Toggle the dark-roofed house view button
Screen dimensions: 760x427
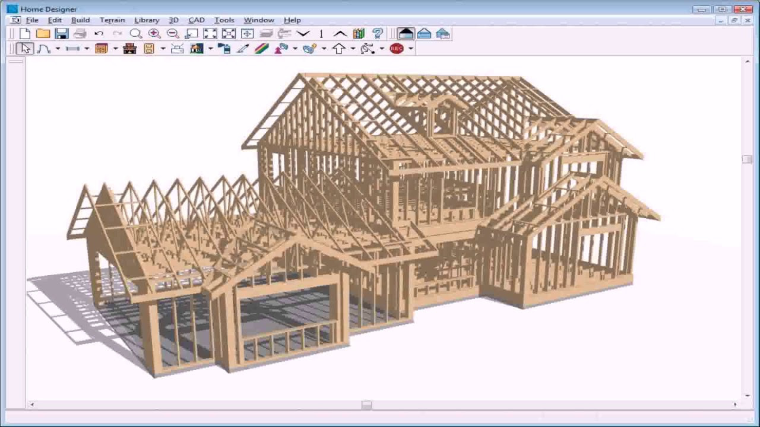(406, 34)
